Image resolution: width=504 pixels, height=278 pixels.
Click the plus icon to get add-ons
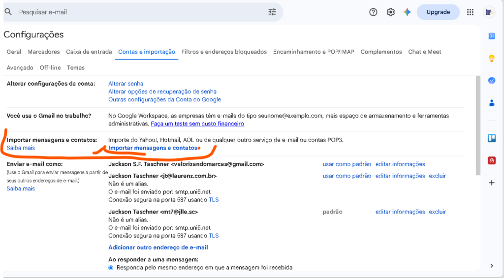(492, 183)
